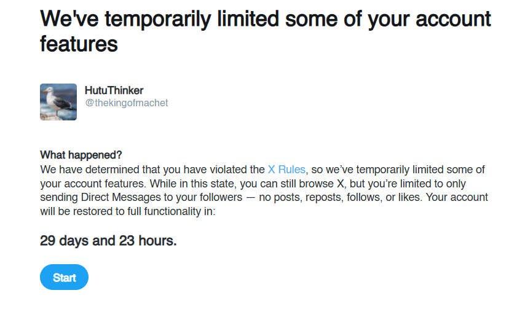Click 'Your account' ending the third paragraph line
Viewport: 509px width, 317px height.
pos(457,197)
